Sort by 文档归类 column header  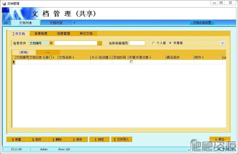36,58
